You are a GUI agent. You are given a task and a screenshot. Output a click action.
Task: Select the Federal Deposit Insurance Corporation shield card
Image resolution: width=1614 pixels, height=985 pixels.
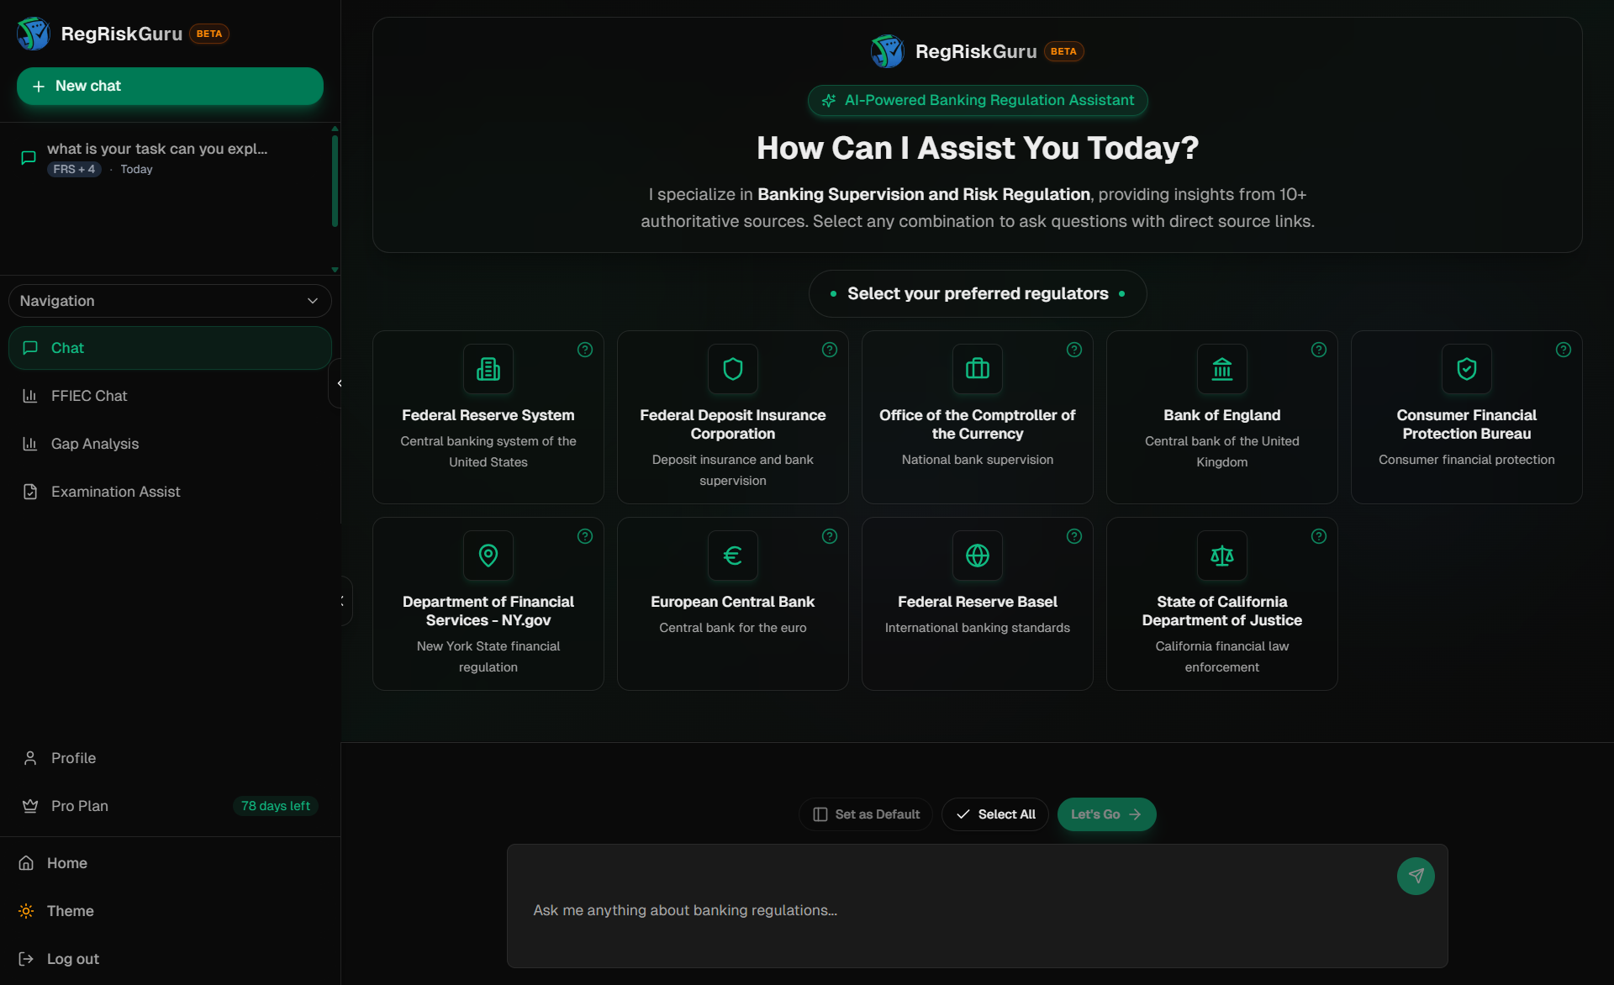pyautogui.click(x=732, y=417)
